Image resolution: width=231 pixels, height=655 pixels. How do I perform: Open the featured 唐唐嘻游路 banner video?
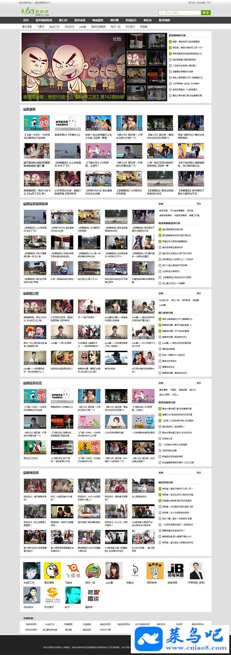point(74,67)
